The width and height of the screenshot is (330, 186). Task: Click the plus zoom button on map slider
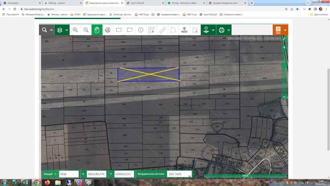(284, 48)
